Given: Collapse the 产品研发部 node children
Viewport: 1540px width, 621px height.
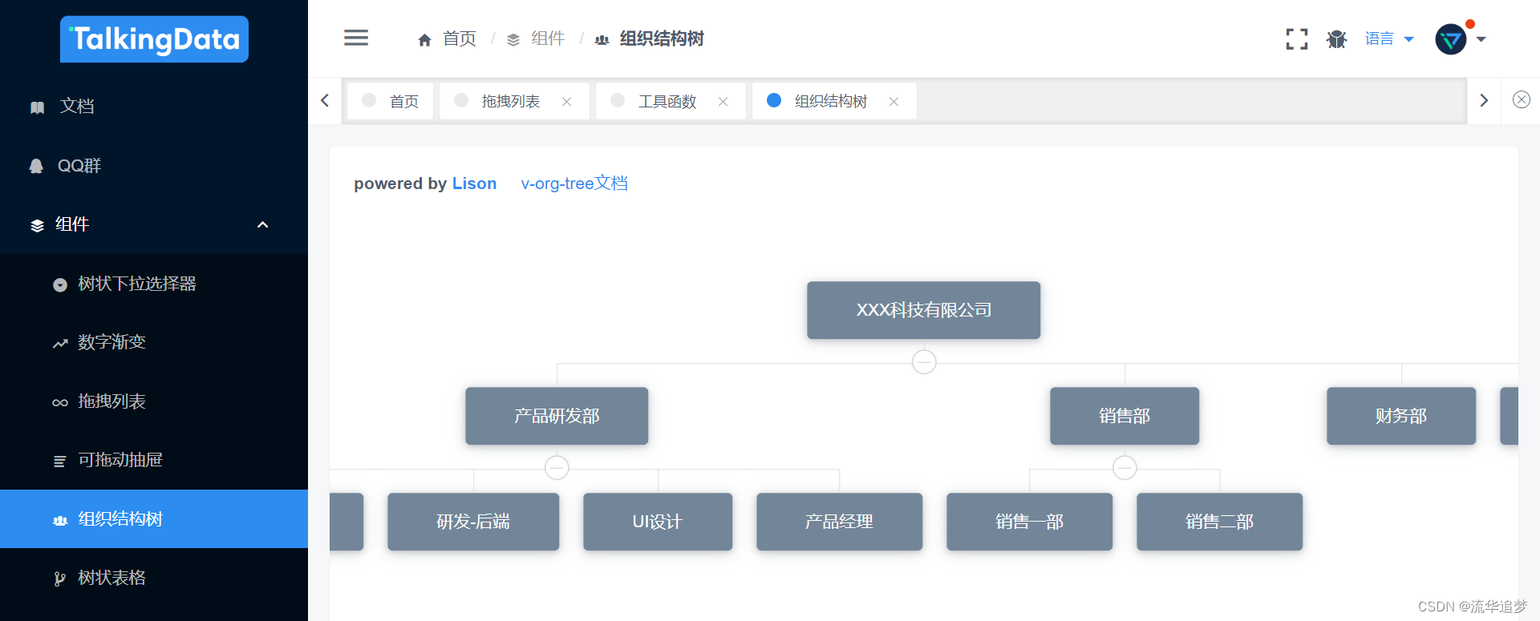Looking at the screenshot, I should [x=557, y=468].
